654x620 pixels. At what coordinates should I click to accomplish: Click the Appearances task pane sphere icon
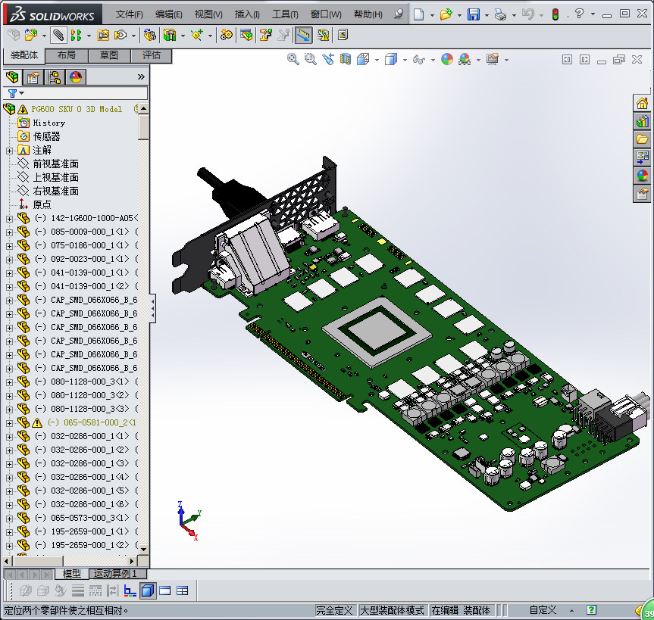tap(643, 176)
